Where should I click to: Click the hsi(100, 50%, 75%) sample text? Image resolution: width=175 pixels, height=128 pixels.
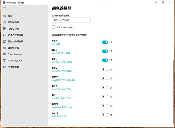61,98
